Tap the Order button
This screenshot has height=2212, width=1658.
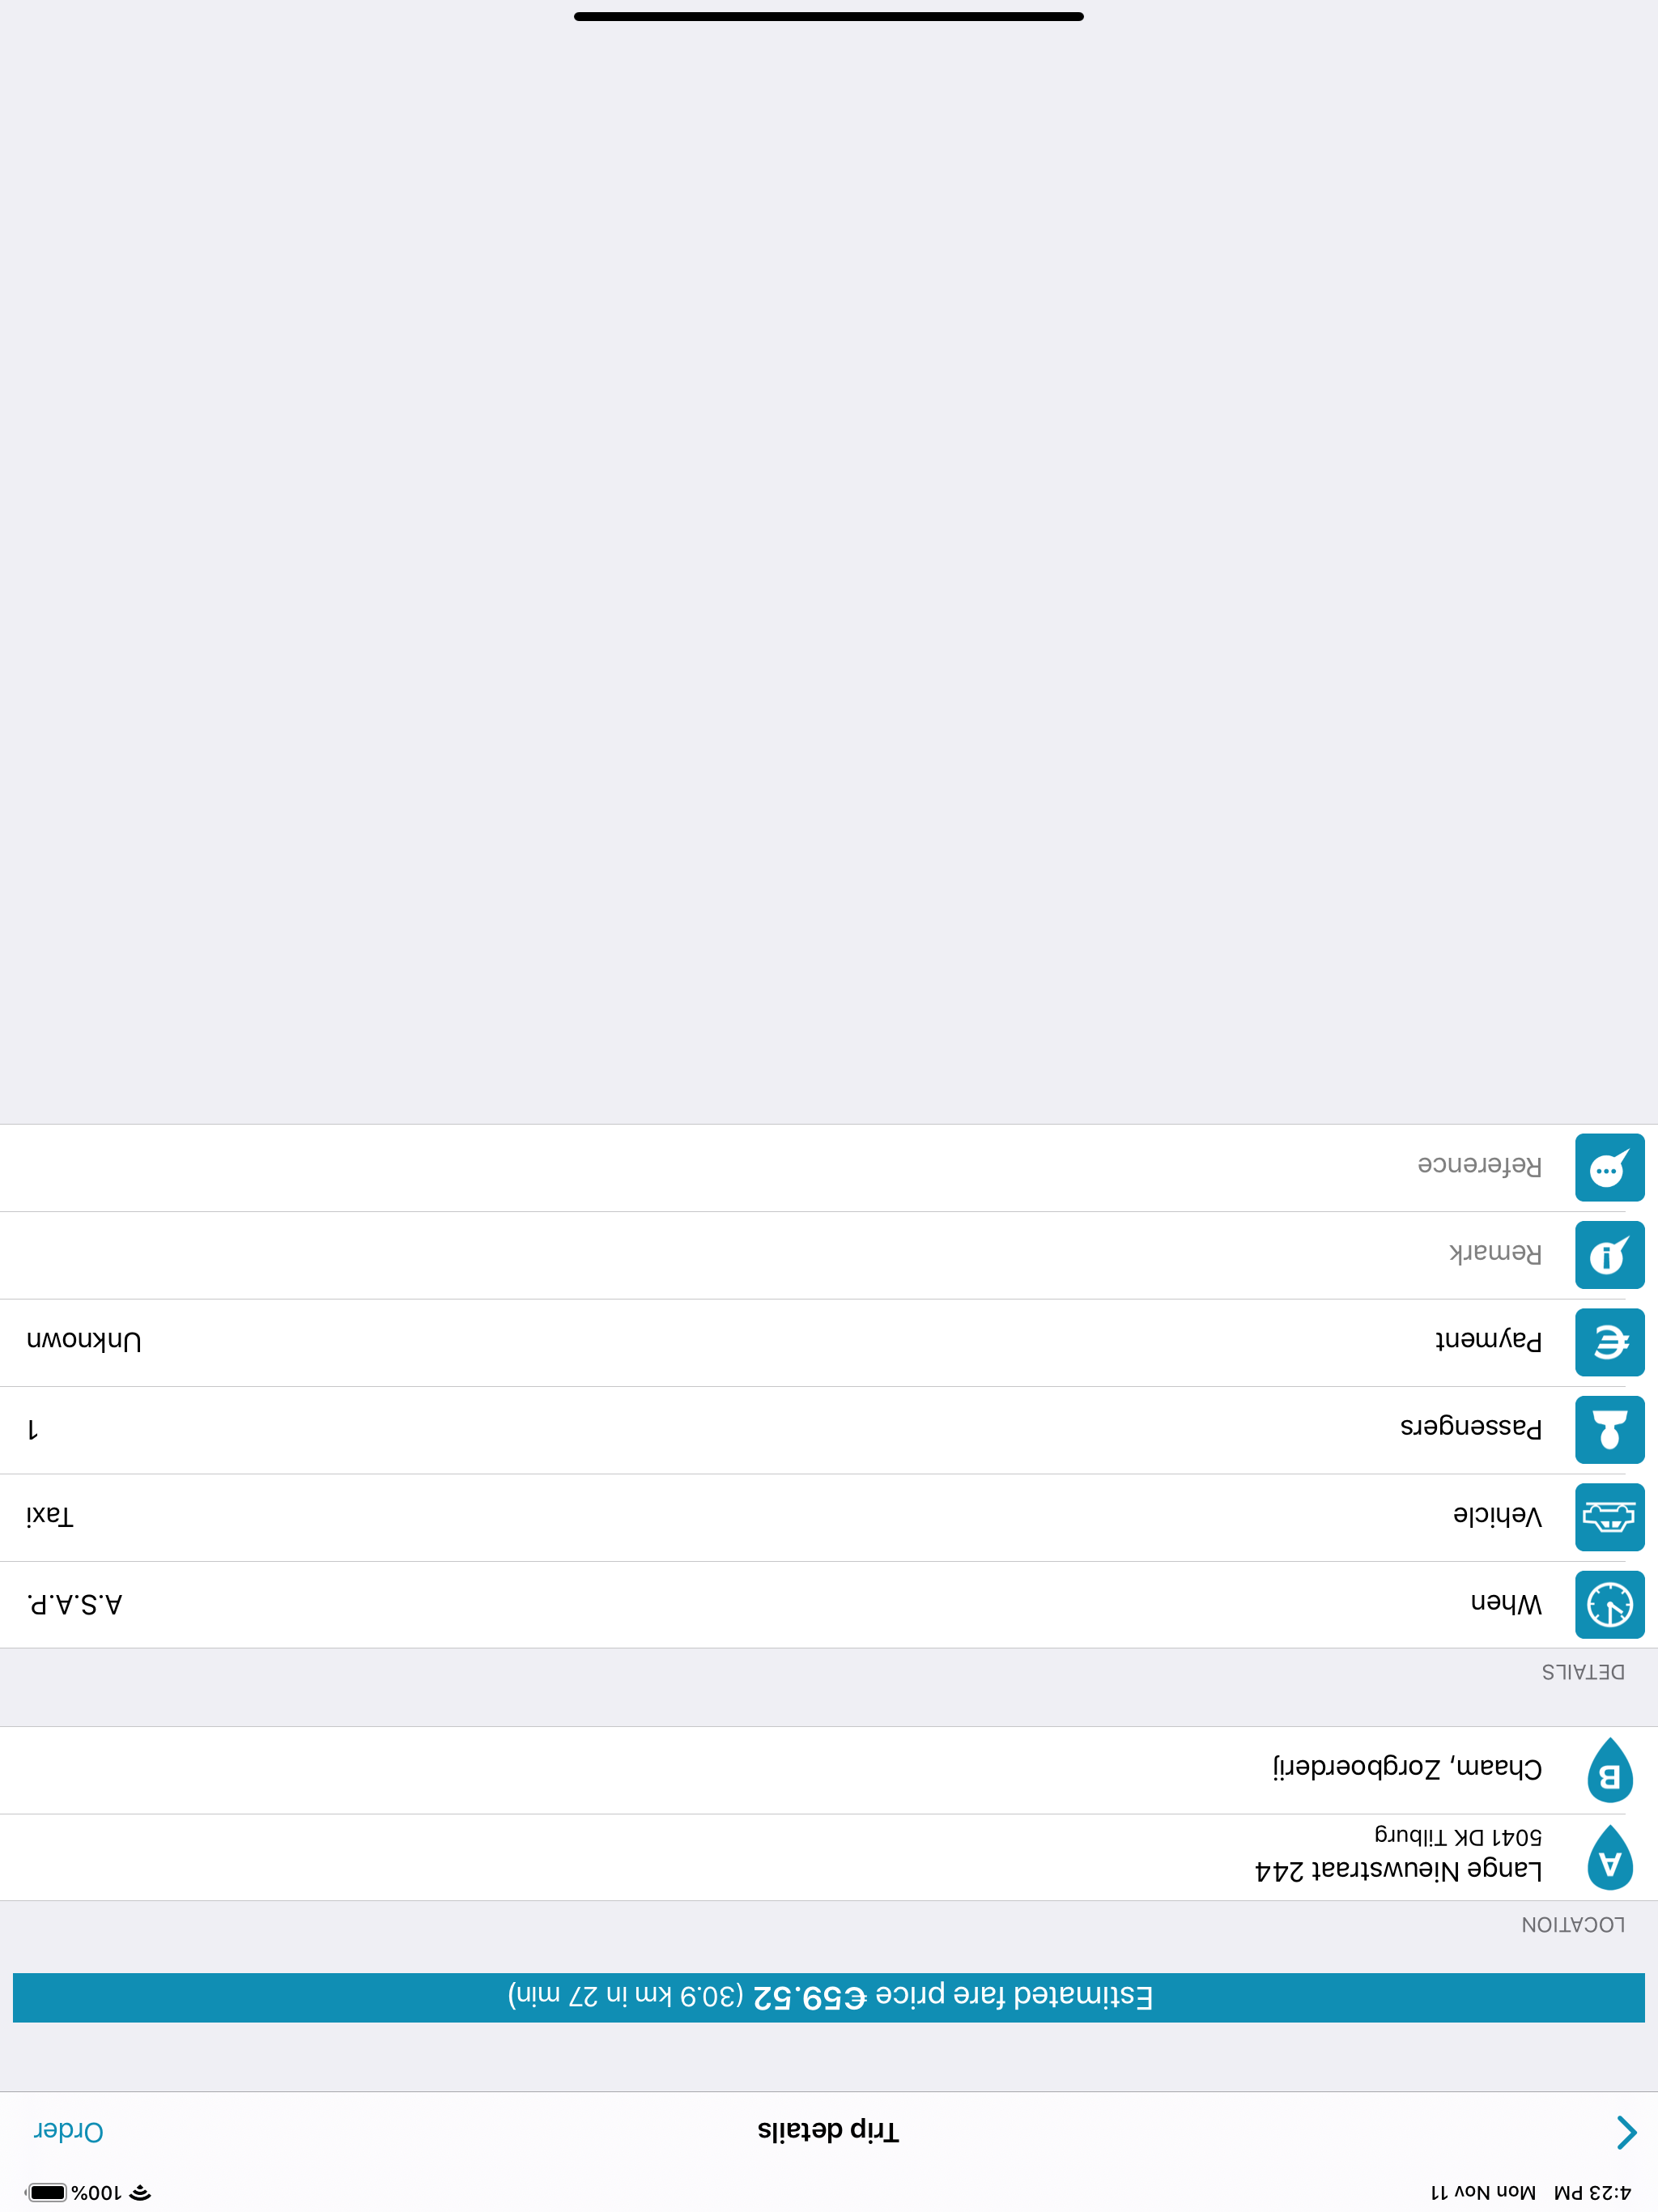click(68, 2131)
